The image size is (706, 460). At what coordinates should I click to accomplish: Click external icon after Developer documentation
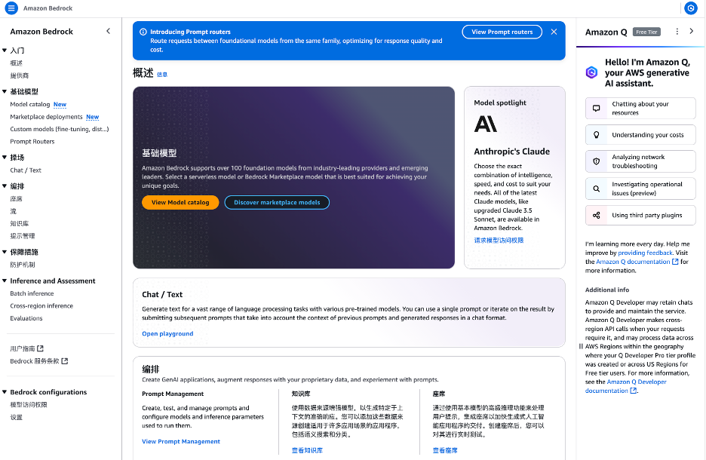634,391
